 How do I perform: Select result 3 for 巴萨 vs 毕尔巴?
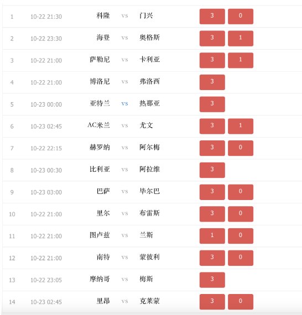tap(212, 192)
